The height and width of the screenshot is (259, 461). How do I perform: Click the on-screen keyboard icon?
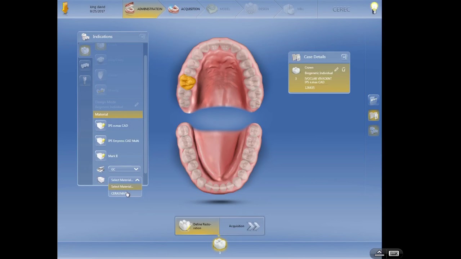[394, 253]
